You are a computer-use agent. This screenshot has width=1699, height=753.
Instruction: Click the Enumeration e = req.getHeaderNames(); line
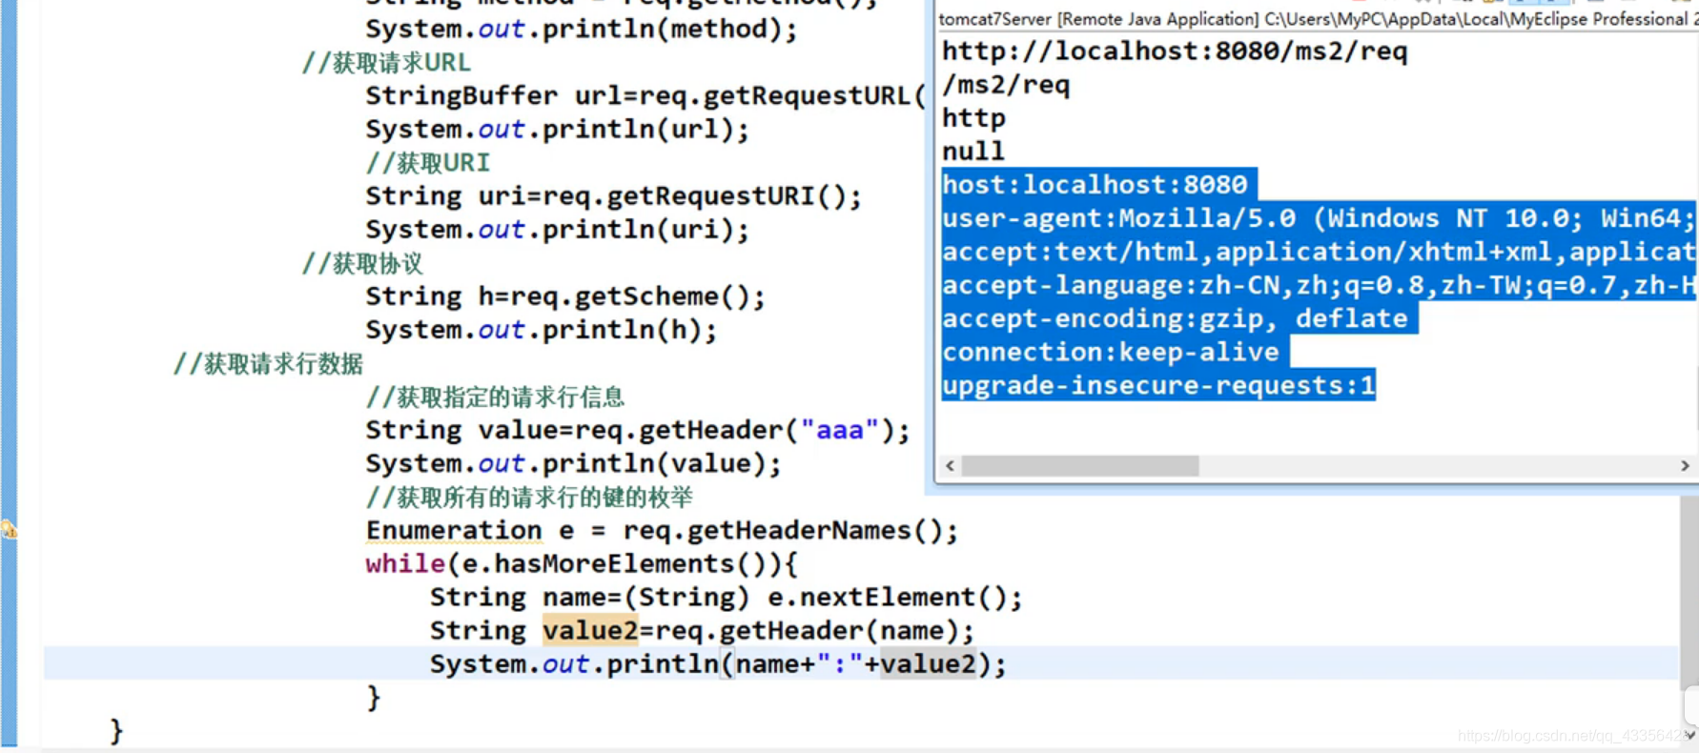tap(662, 531)
